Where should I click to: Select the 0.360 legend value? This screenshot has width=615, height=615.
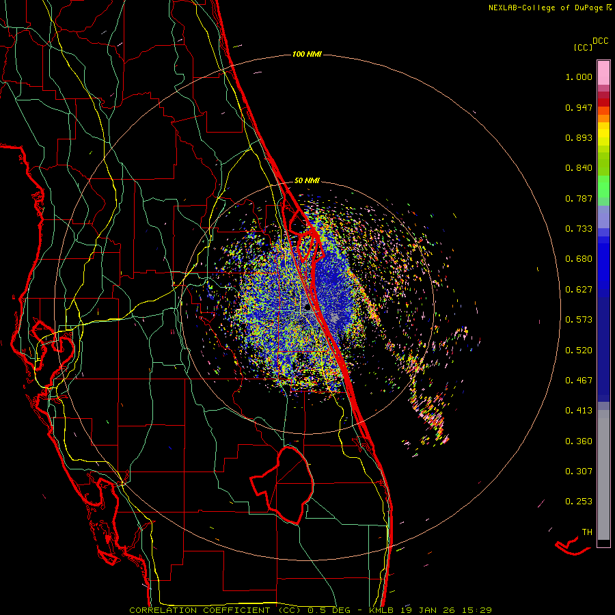(579, 441)
